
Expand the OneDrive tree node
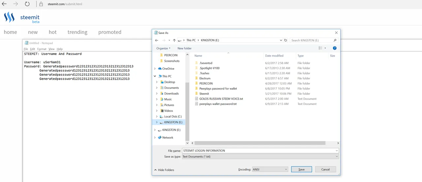click(155, 68)
